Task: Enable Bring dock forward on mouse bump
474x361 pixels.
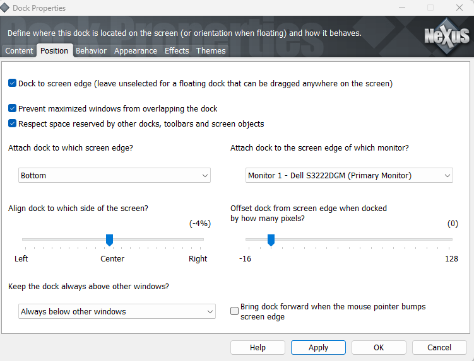Action: pos(235,311)
